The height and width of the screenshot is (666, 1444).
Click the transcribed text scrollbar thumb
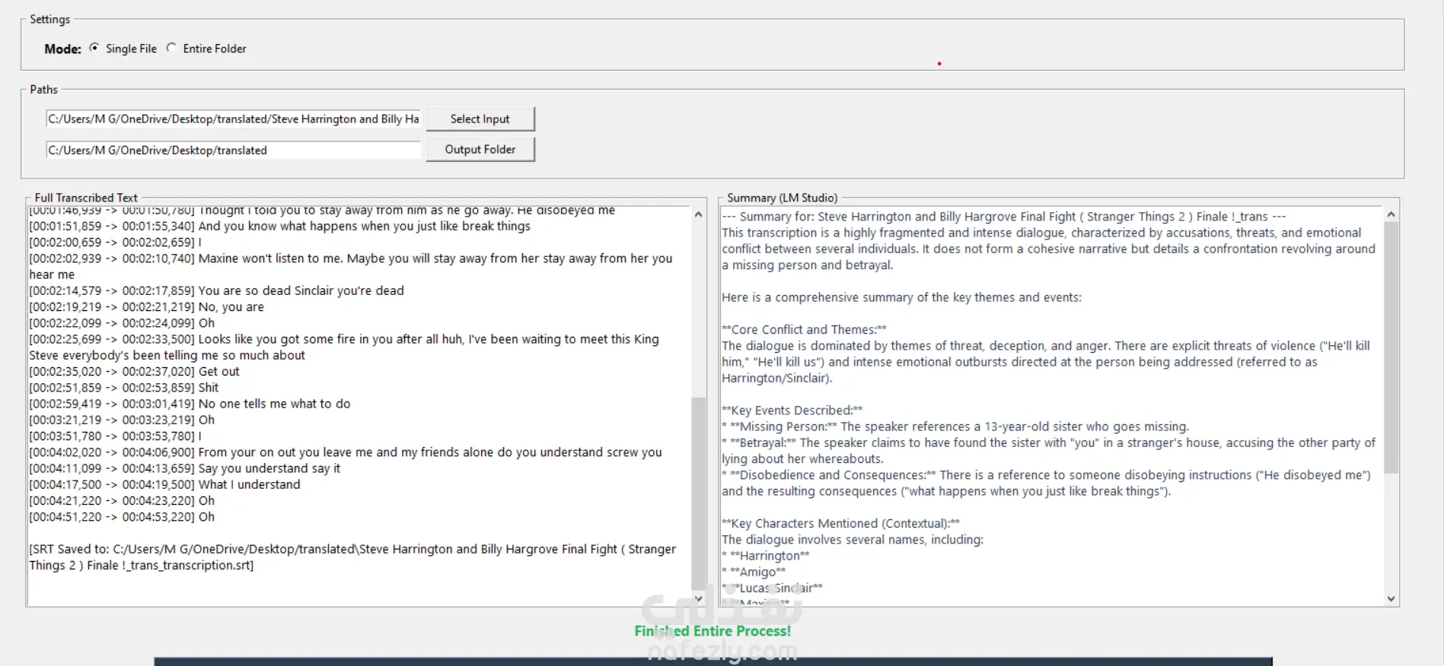tap(698, 493)
